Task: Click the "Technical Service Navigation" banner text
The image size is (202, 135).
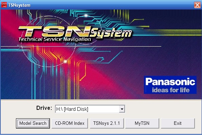Action: click(x=55, y=39)
